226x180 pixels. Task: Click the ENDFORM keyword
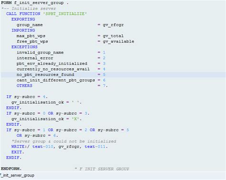tap(11, 169)
